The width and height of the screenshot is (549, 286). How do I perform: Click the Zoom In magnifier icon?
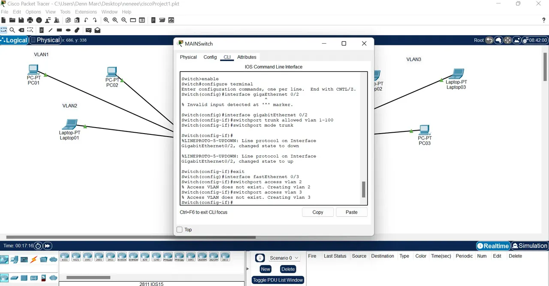tap(106, 20)
